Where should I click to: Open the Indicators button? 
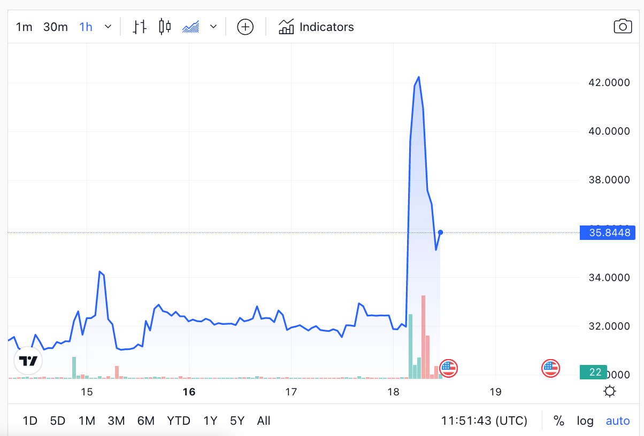pos(316,27)
